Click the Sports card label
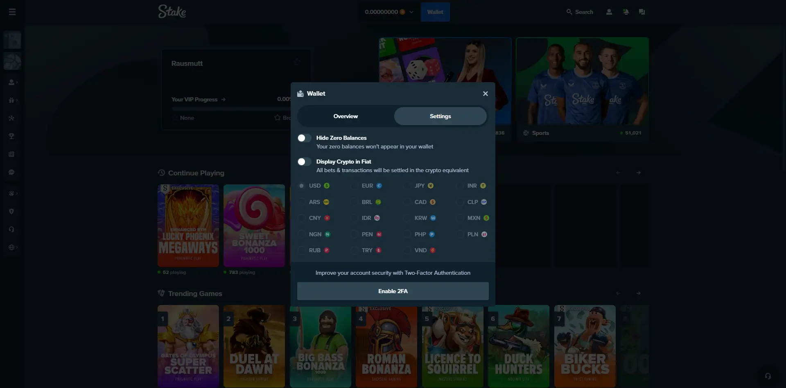The width and height of the screenshot is (786, 388). point(540,133)
